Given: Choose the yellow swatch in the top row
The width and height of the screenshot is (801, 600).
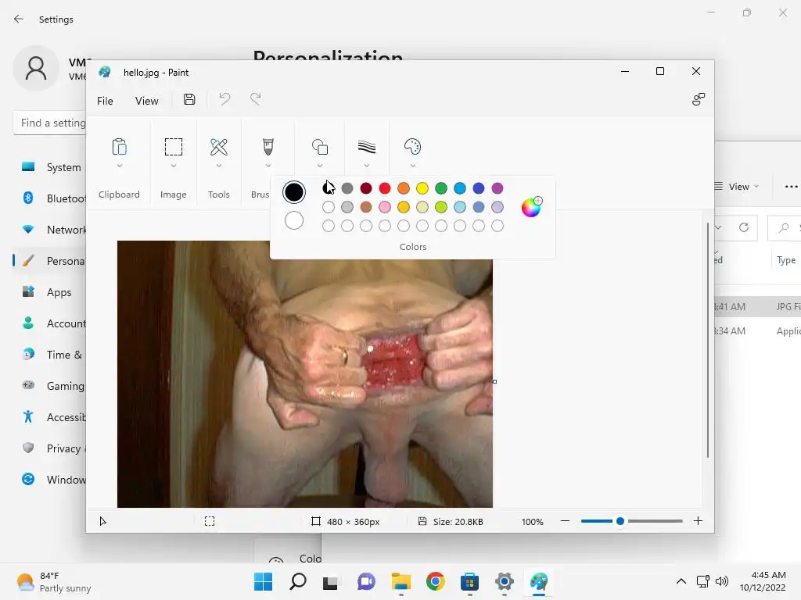Looking at the screenshot, I should 422,188.
